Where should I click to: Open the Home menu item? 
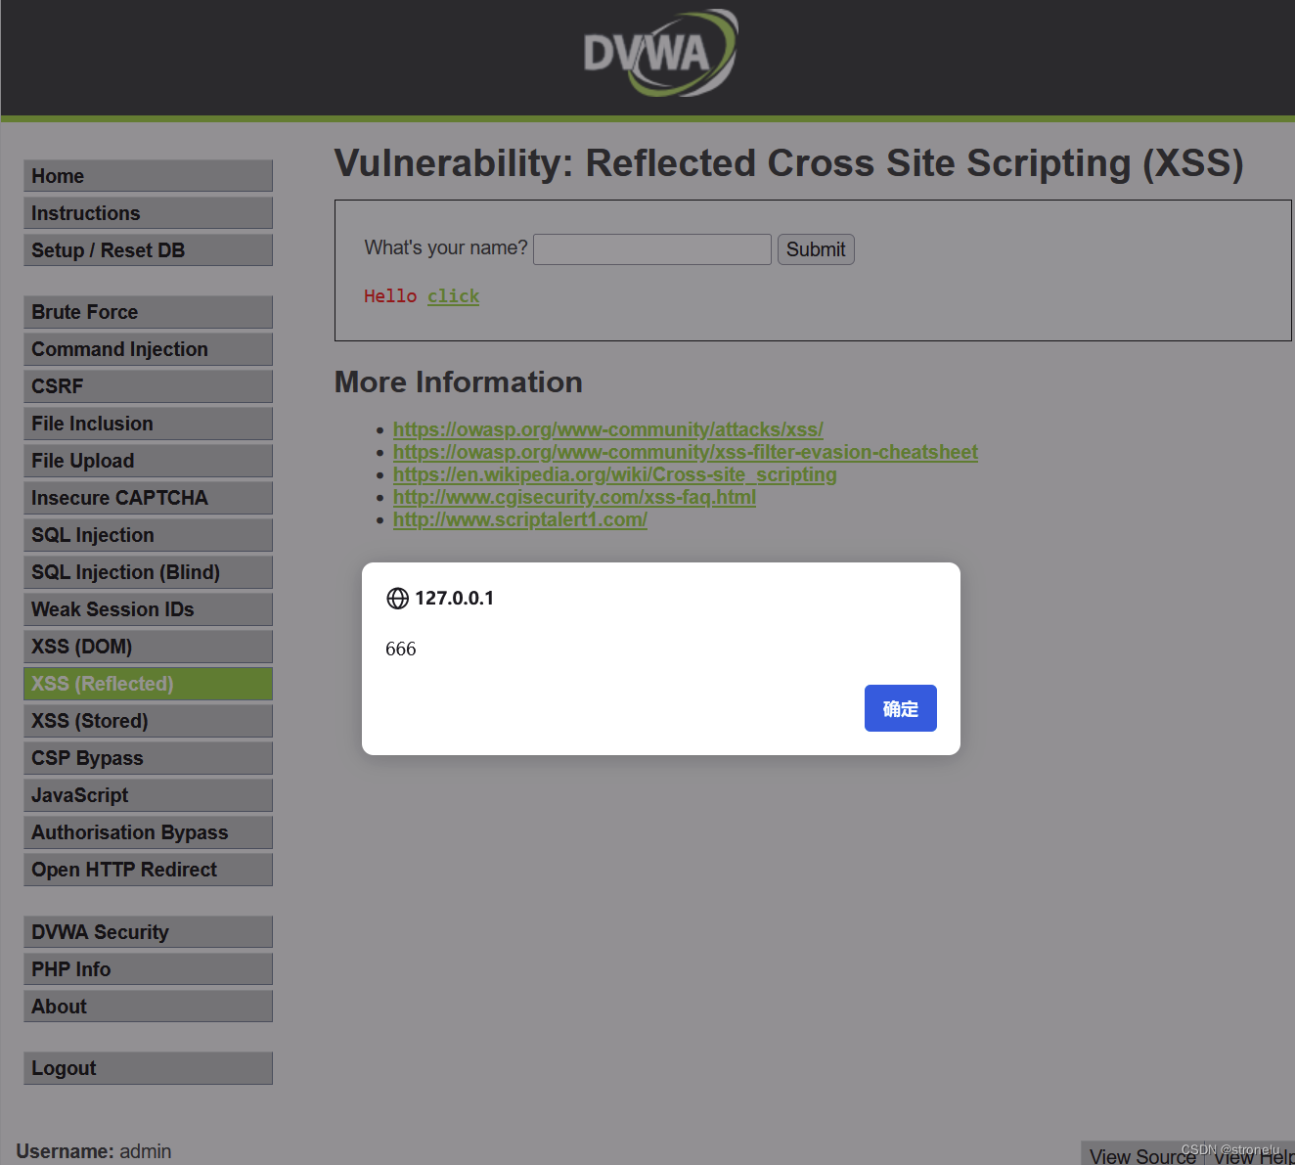tap(148, 176)
